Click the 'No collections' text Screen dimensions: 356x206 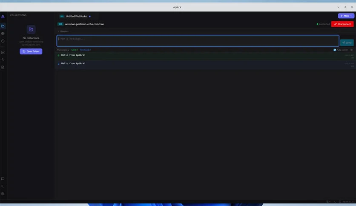coord(31,38)
